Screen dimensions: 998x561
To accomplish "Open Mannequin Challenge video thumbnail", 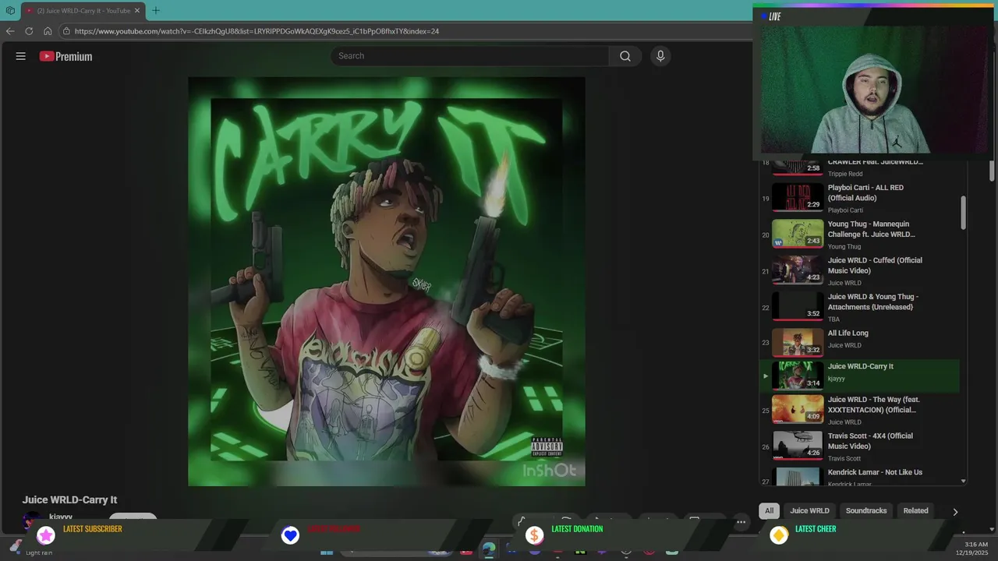I will [x=798, y=234].
